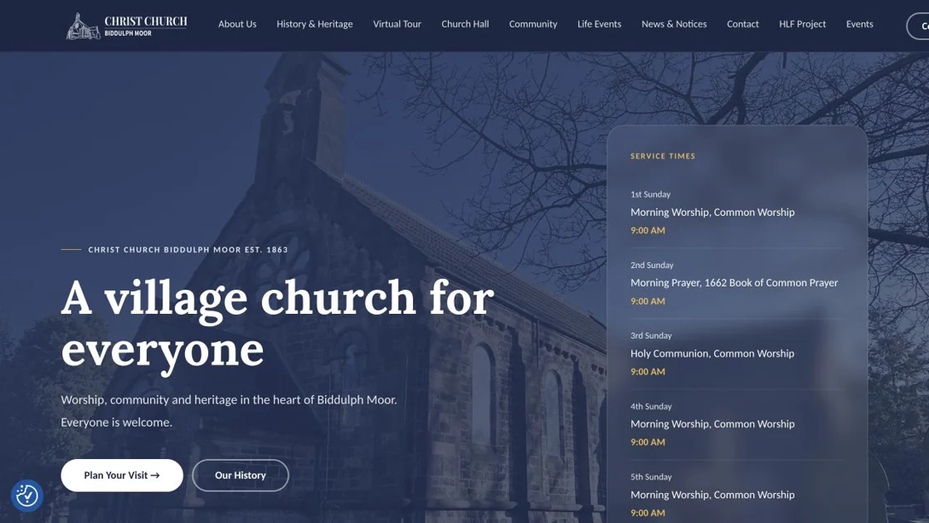Screen dimensions: 929x523
Task: Click 'Worship, community and heritage' sentence
Action: tap(229, 399)
